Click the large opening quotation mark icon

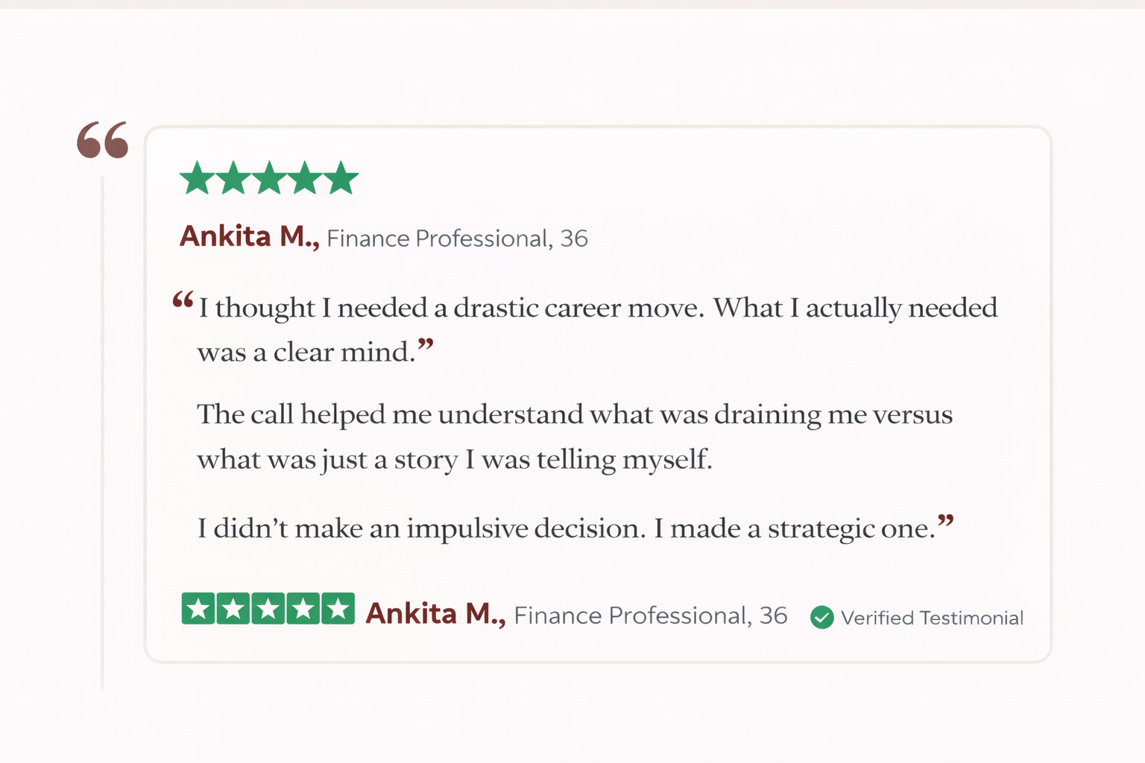pos(103,140)
